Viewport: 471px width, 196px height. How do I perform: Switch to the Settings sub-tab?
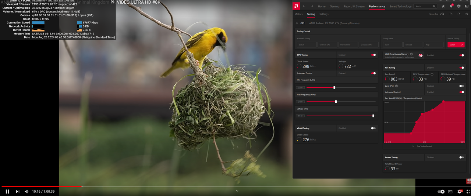click(x=324, y=14)
